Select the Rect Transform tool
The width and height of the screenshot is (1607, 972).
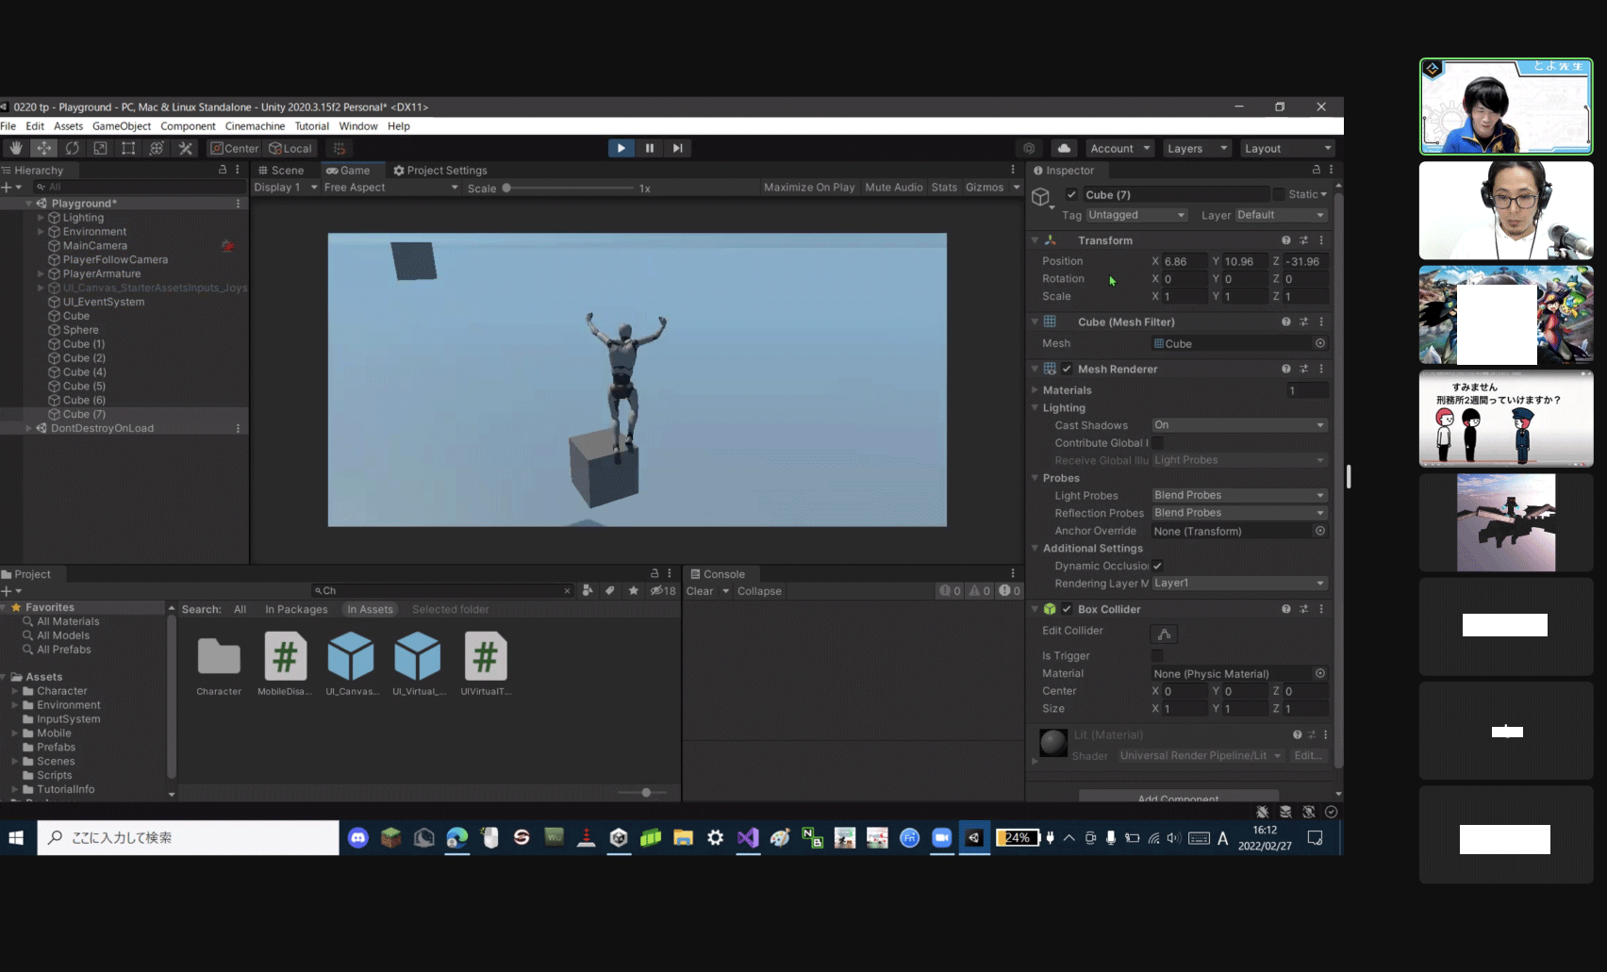click(129, 148)
